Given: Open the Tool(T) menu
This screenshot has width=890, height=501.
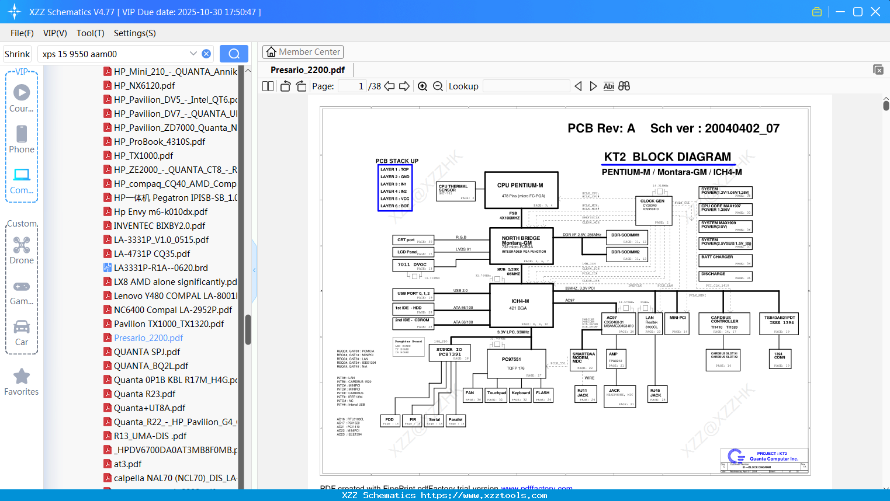Looking at the screenshot, I should (x=91, y=33).
